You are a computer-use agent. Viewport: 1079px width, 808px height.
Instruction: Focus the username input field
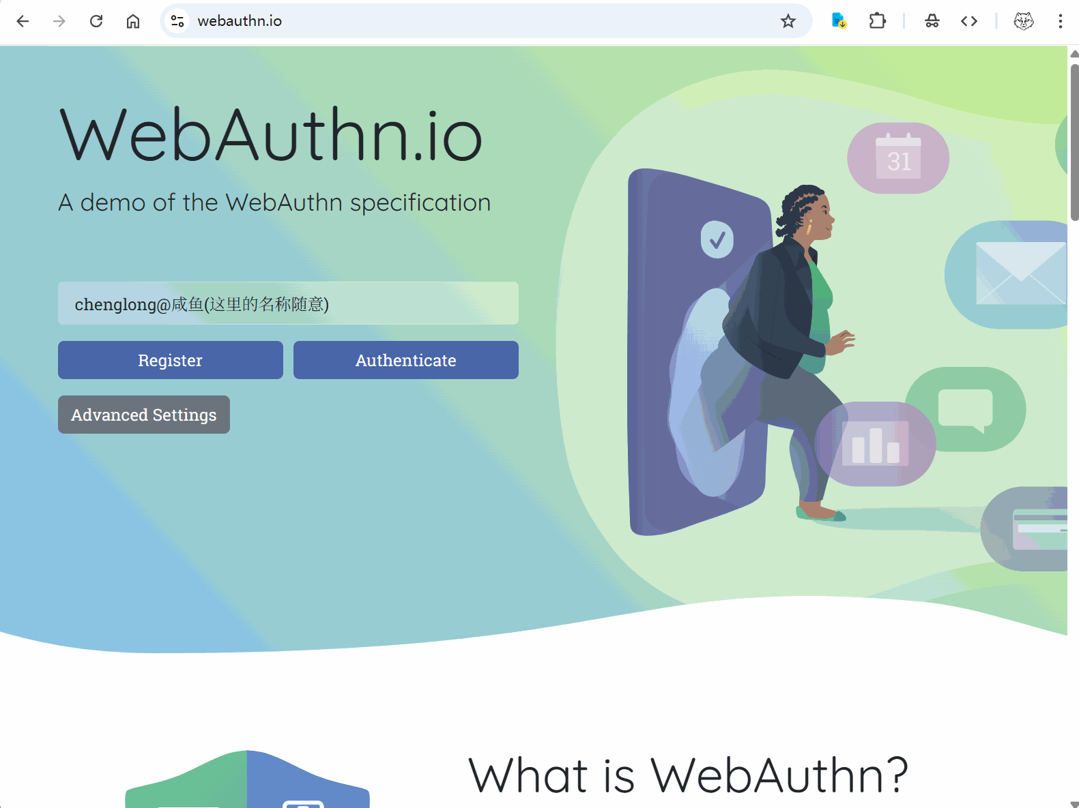pos(288,303)
